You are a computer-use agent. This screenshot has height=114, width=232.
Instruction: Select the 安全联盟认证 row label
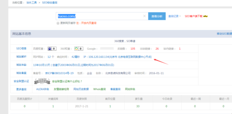21,81
